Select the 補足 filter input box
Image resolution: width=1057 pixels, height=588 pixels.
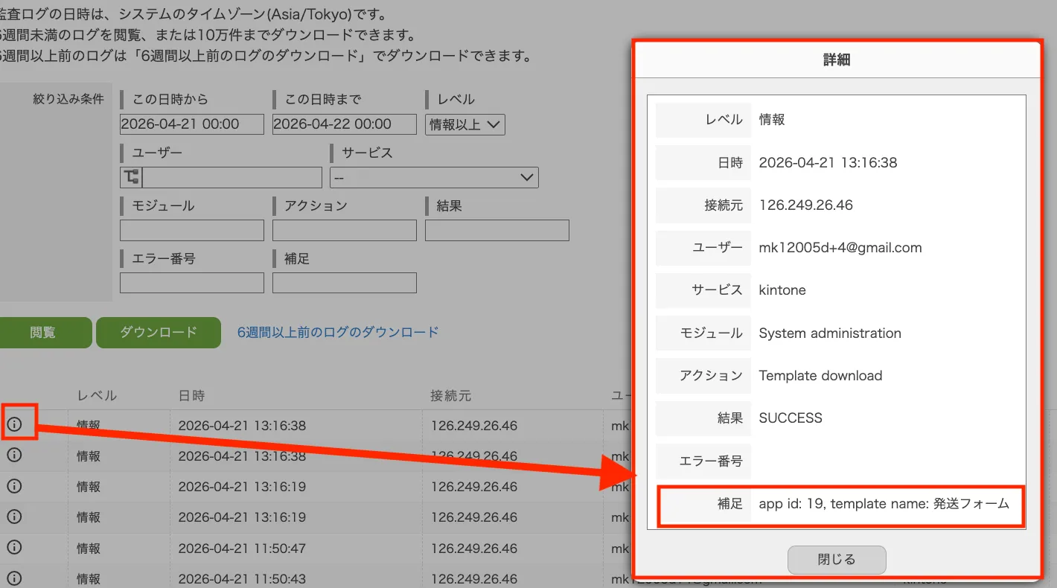point(344,283)
